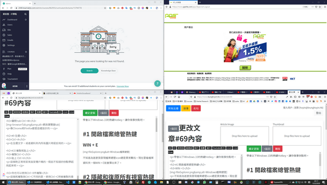Viewport: 327px width, 185px height.
Task: Click the Knowledge Base button
Action: click(x=108, y=71)
